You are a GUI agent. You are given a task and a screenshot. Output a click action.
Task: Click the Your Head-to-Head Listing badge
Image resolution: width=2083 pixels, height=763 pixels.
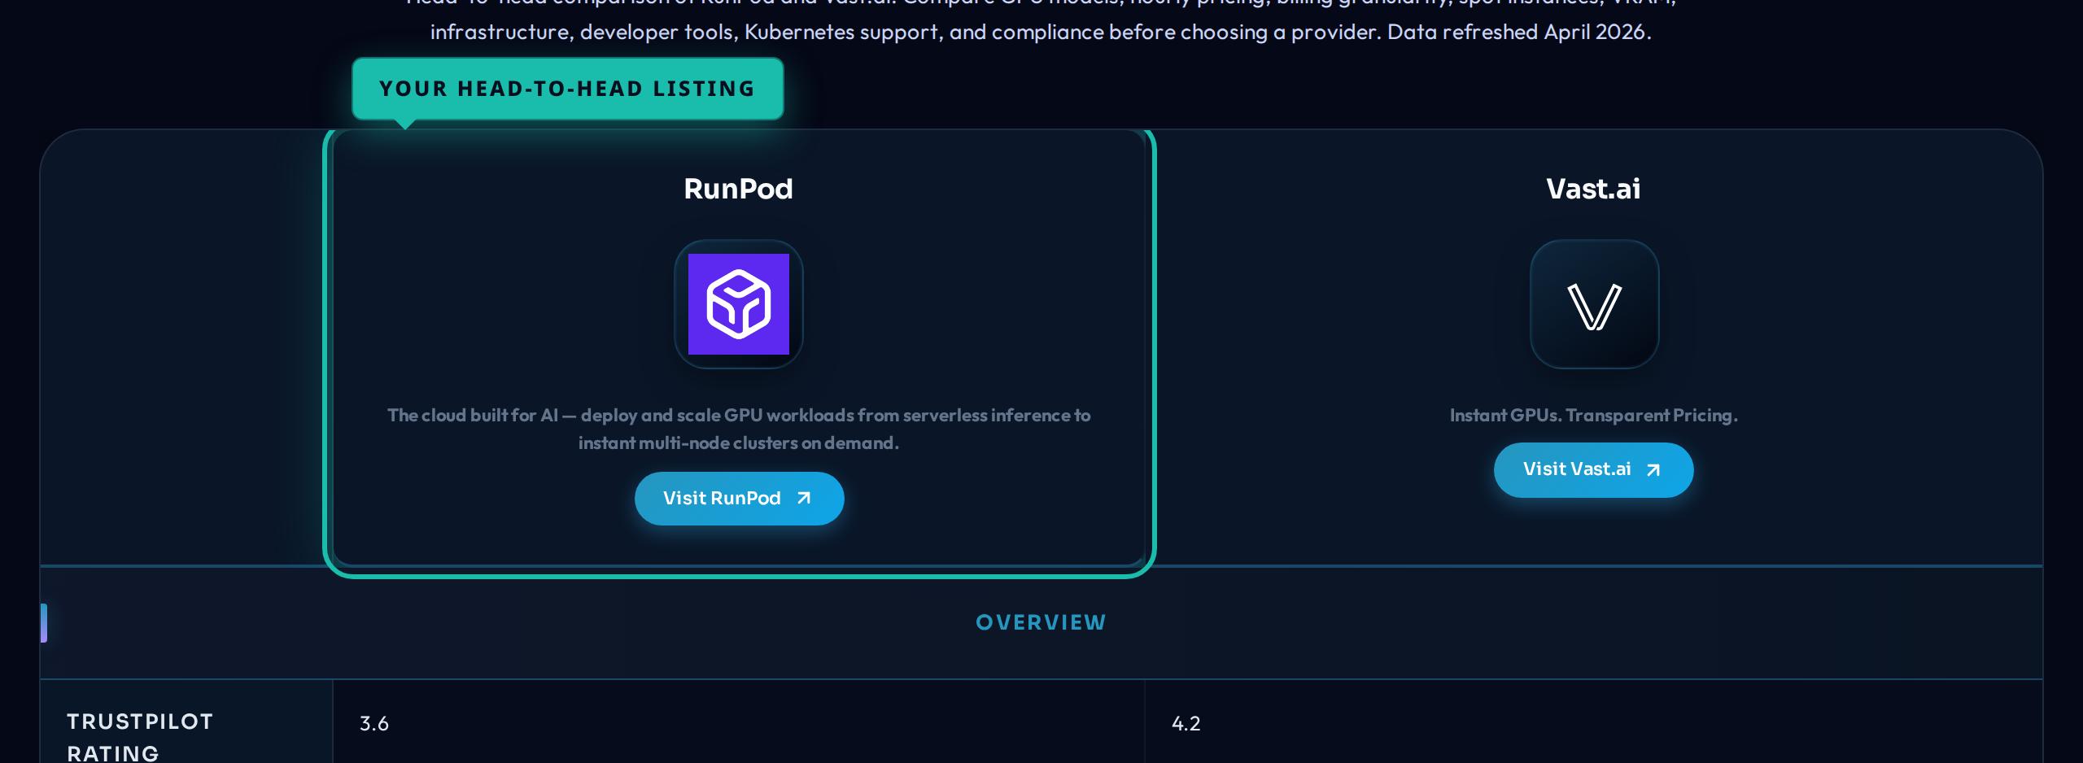point(567,89)
